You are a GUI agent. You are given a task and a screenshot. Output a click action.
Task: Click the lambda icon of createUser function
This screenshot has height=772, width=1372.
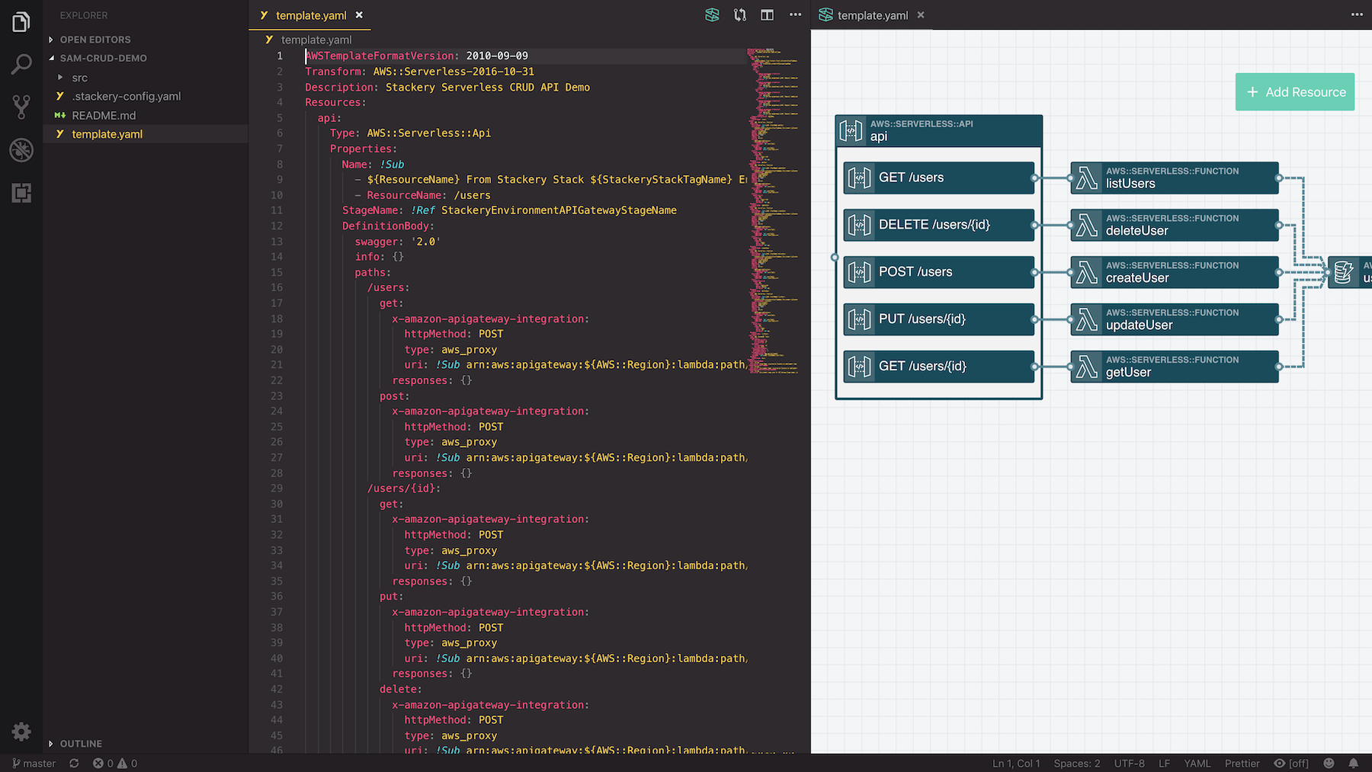(1087, 272)
